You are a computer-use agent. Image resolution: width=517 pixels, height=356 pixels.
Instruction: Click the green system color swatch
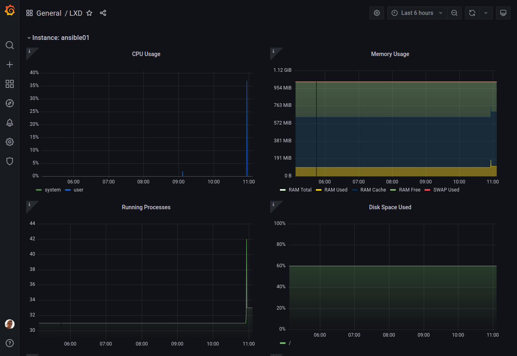coord(39,190)
